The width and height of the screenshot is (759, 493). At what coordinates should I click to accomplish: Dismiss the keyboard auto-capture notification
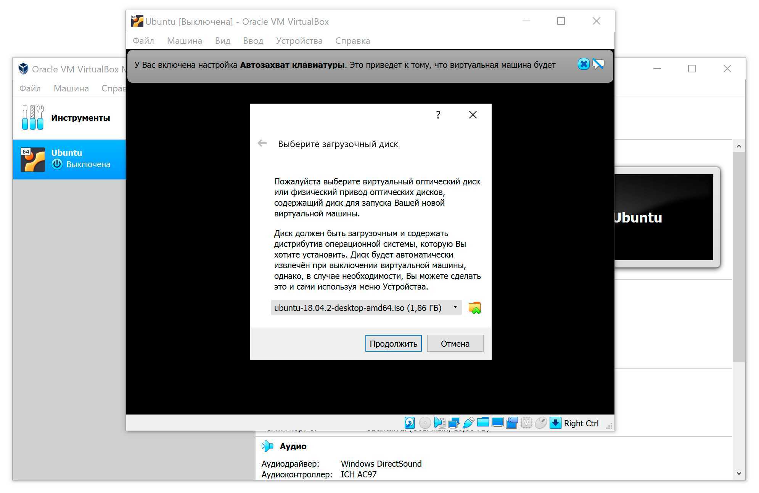pos(584,64)
